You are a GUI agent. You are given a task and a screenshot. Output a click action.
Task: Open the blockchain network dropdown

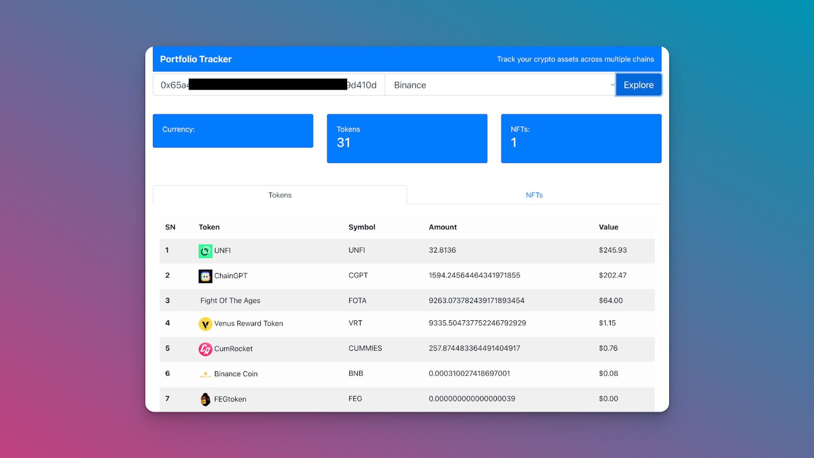(501, 85)
